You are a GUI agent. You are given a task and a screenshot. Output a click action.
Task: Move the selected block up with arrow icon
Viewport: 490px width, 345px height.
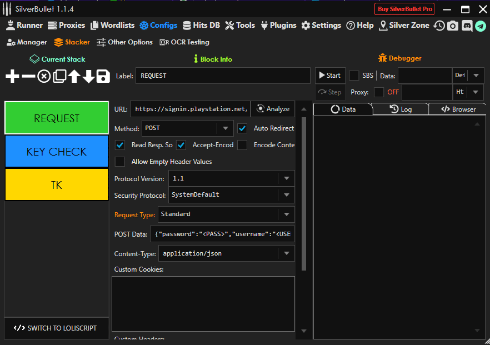click(74, 76)
